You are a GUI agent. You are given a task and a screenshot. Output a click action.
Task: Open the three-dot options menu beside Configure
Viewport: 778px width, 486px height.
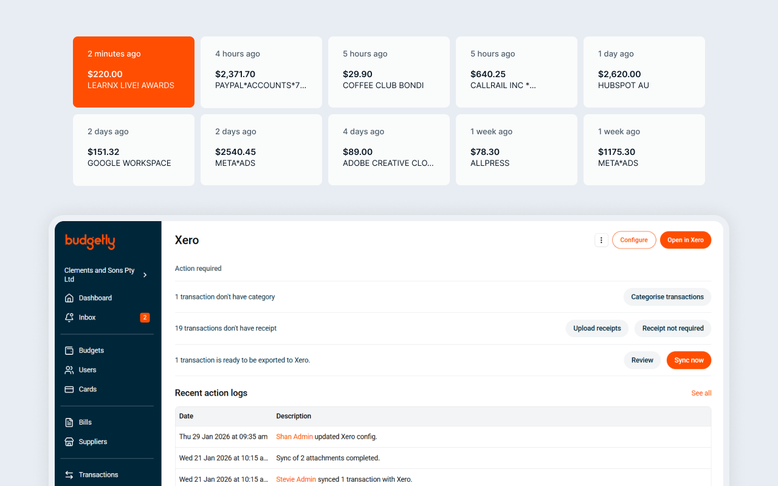(x=601, y=240)
